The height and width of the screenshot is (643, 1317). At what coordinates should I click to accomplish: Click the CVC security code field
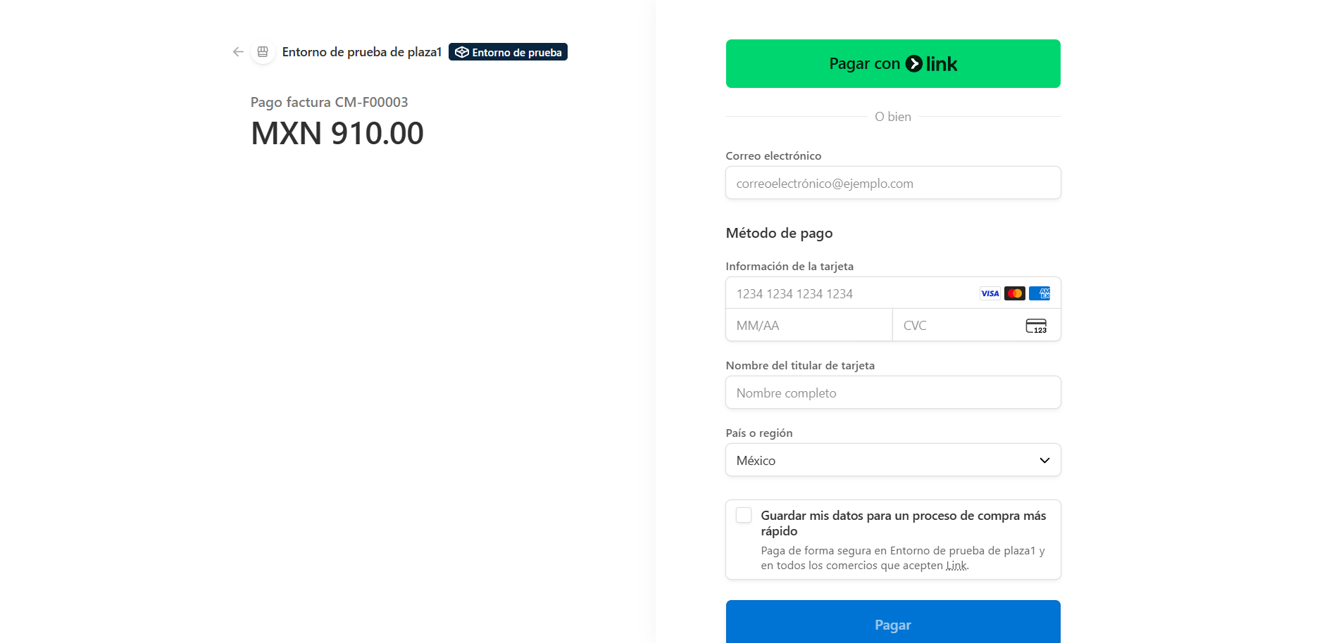pyautogui.click(x=958, y=326)
